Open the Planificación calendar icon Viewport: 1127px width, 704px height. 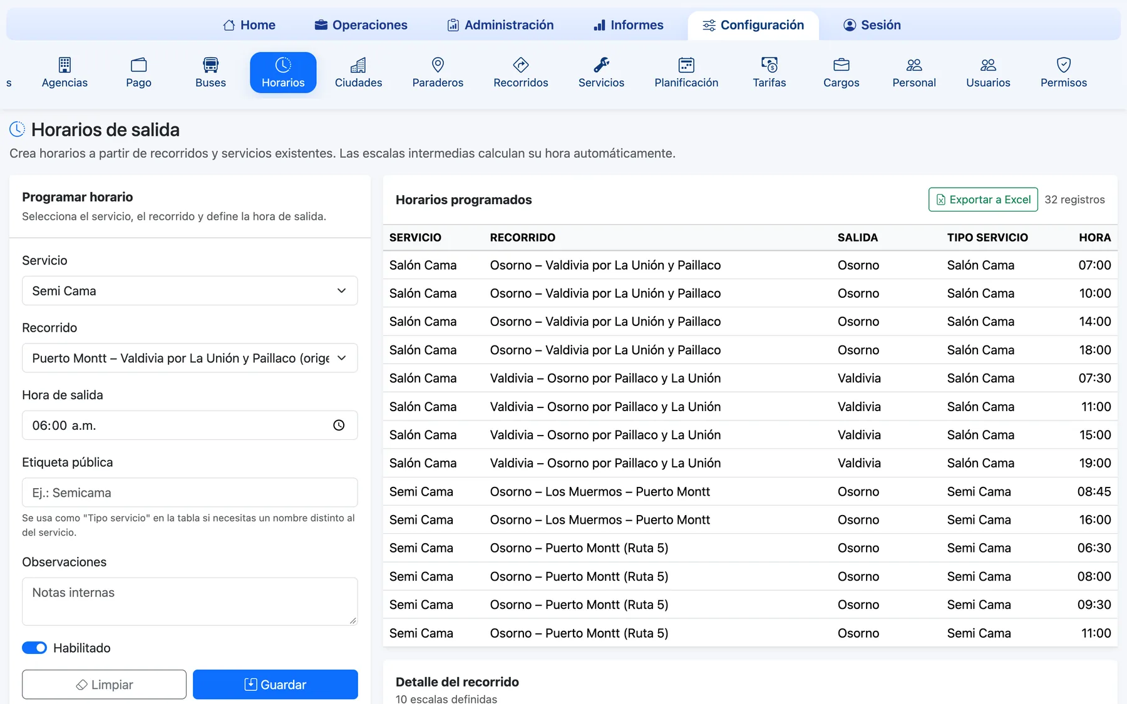click(x=686, y=65)
